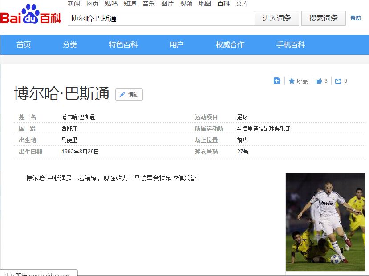This screenshot has width=369, height=276.
Task: Click the birth date 1992年8月25日
Action: 80,152
